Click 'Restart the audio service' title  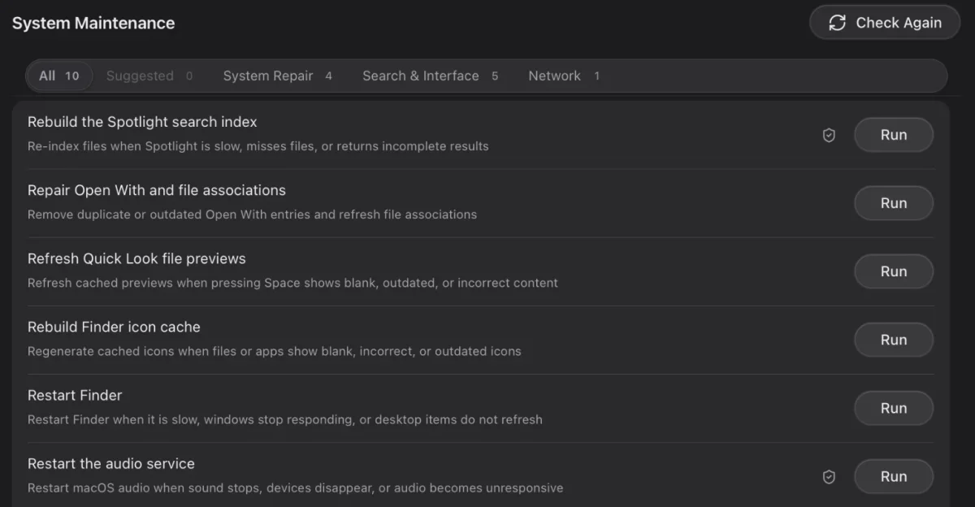tap(111, 463)
